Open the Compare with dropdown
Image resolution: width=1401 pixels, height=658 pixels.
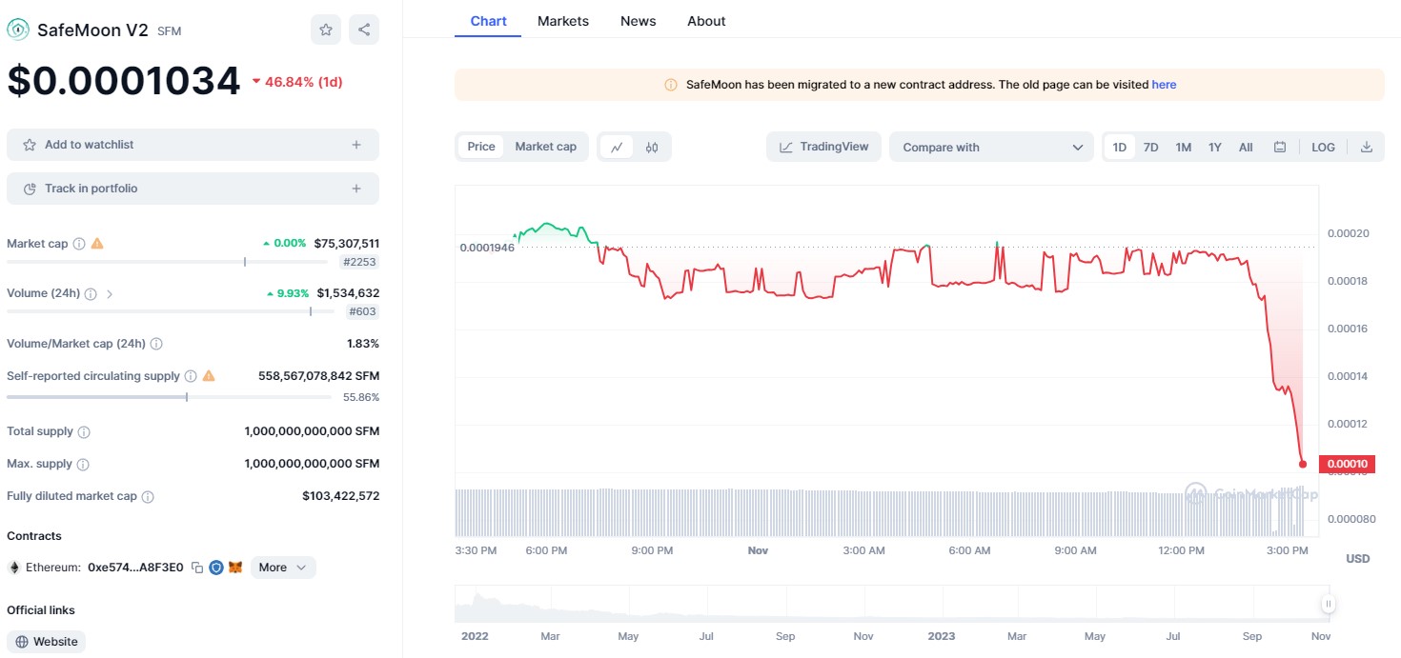pos(991,147)
